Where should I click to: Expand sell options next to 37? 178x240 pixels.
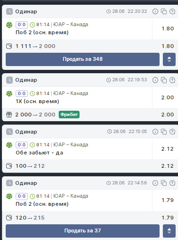tap(169, 231)
